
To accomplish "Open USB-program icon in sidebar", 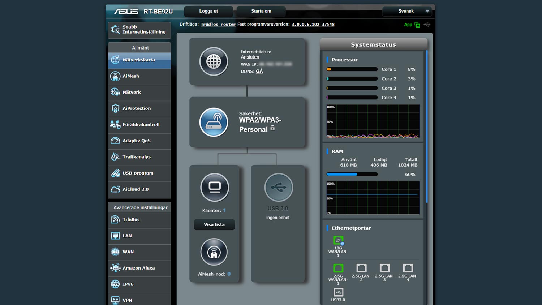I will point(115,173).
